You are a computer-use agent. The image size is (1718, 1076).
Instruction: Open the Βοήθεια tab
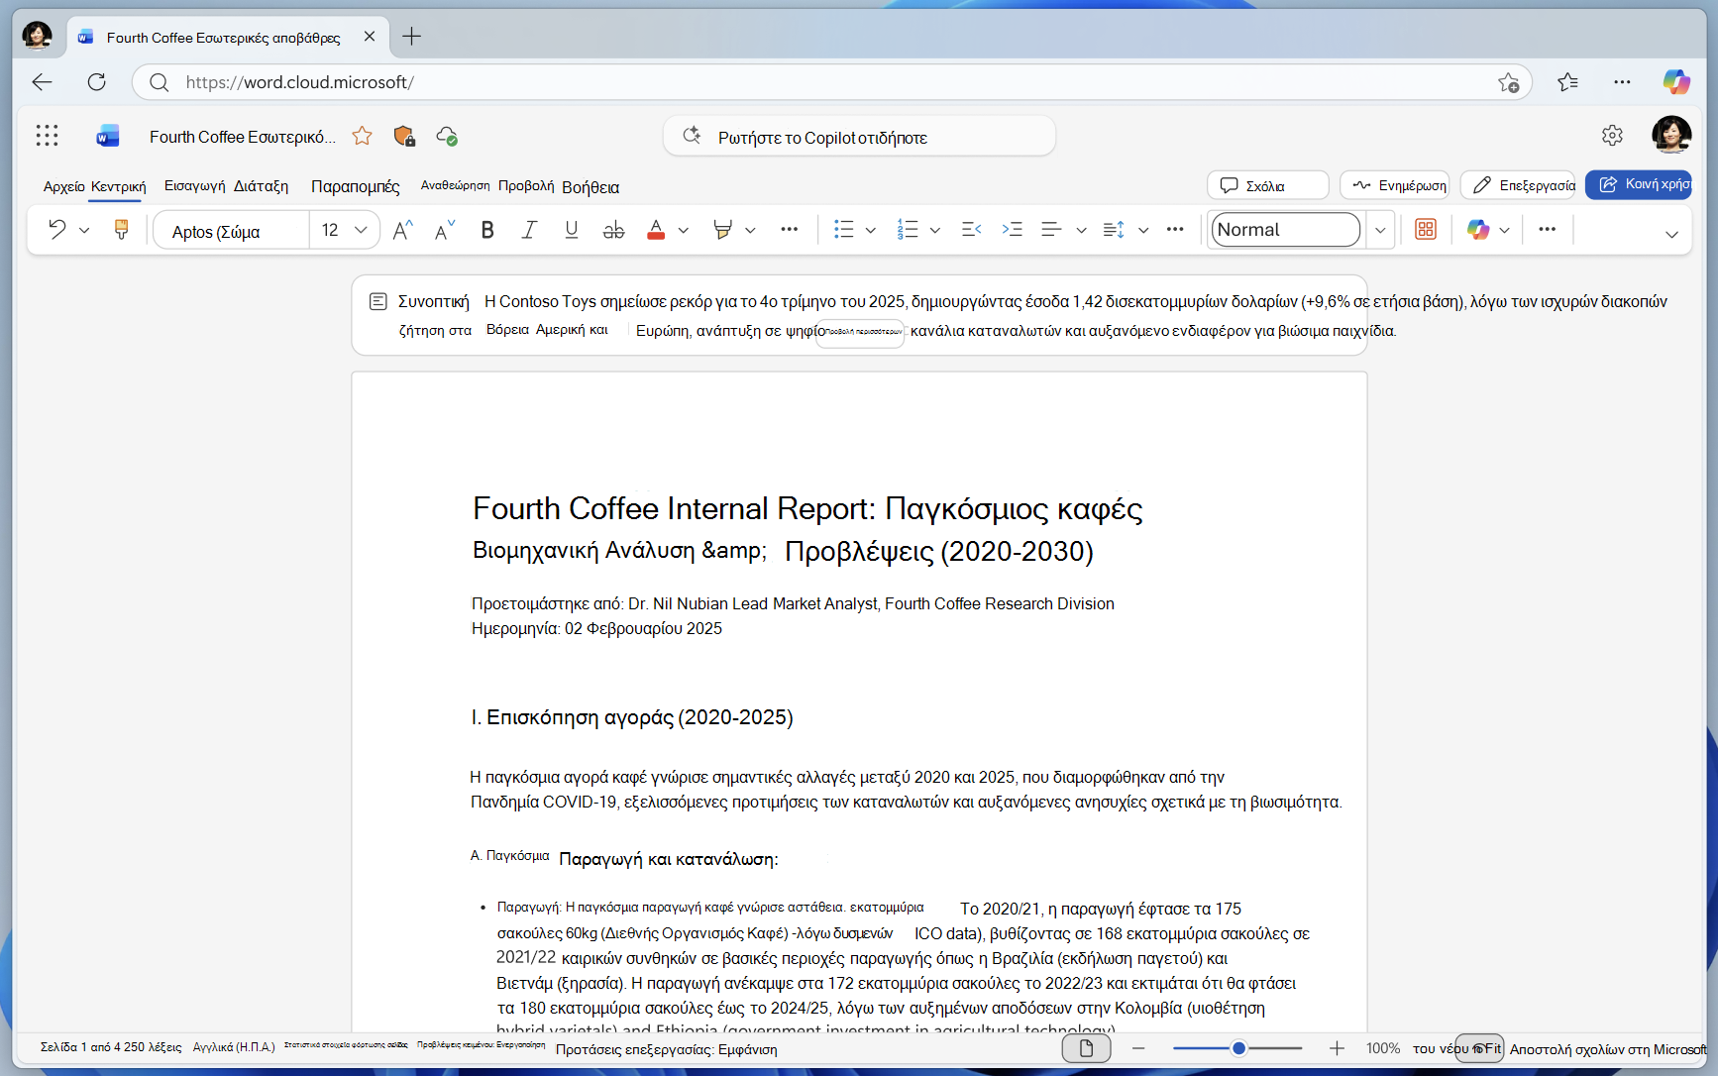pos(591,187)
